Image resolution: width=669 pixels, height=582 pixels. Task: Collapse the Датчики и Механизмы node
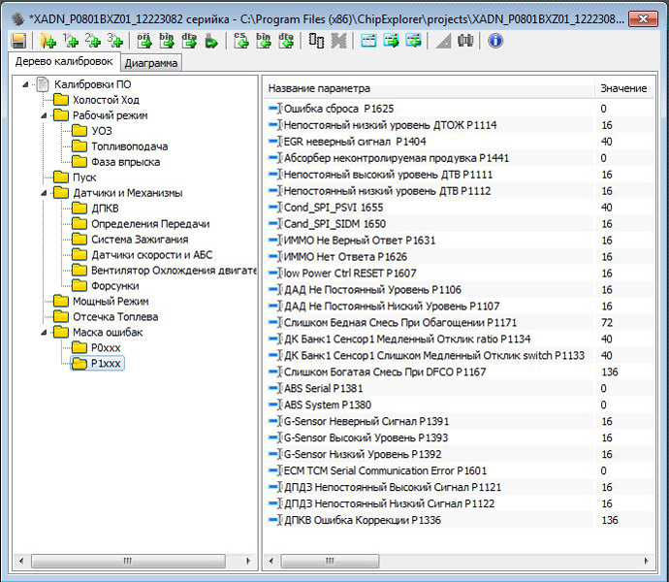point(46,193)
